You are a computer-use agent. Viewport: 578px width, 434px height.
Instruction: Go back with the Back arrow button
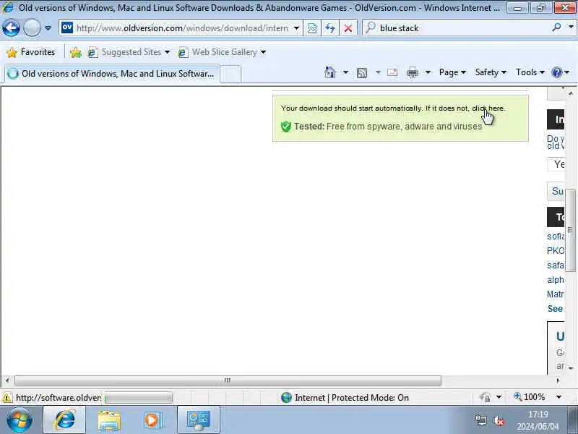(11, 28)
